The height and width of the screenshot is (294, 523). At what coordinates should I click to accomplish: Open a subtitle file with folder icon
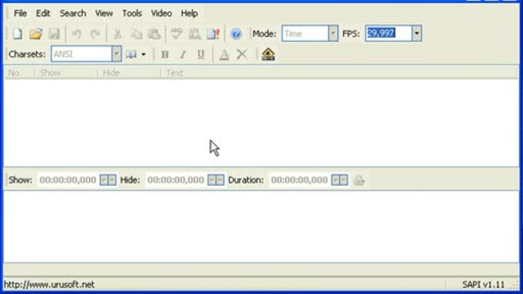[35, 34]
